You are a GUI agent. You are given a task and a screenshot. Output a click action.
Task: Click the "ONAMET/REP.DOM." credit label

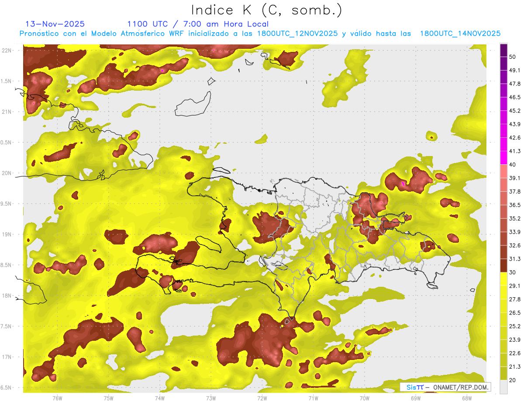460,387
